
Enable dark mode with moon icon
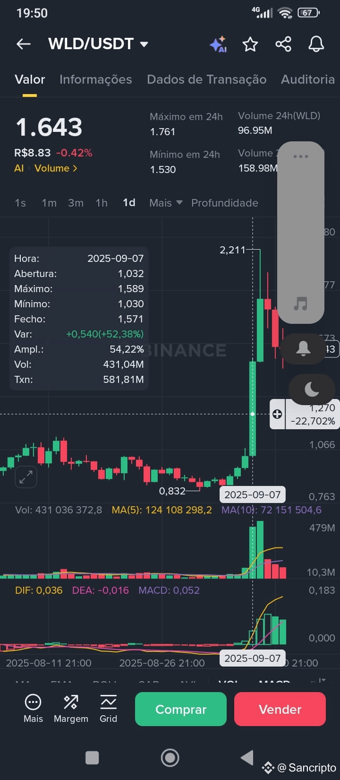(x=312, y=389)
